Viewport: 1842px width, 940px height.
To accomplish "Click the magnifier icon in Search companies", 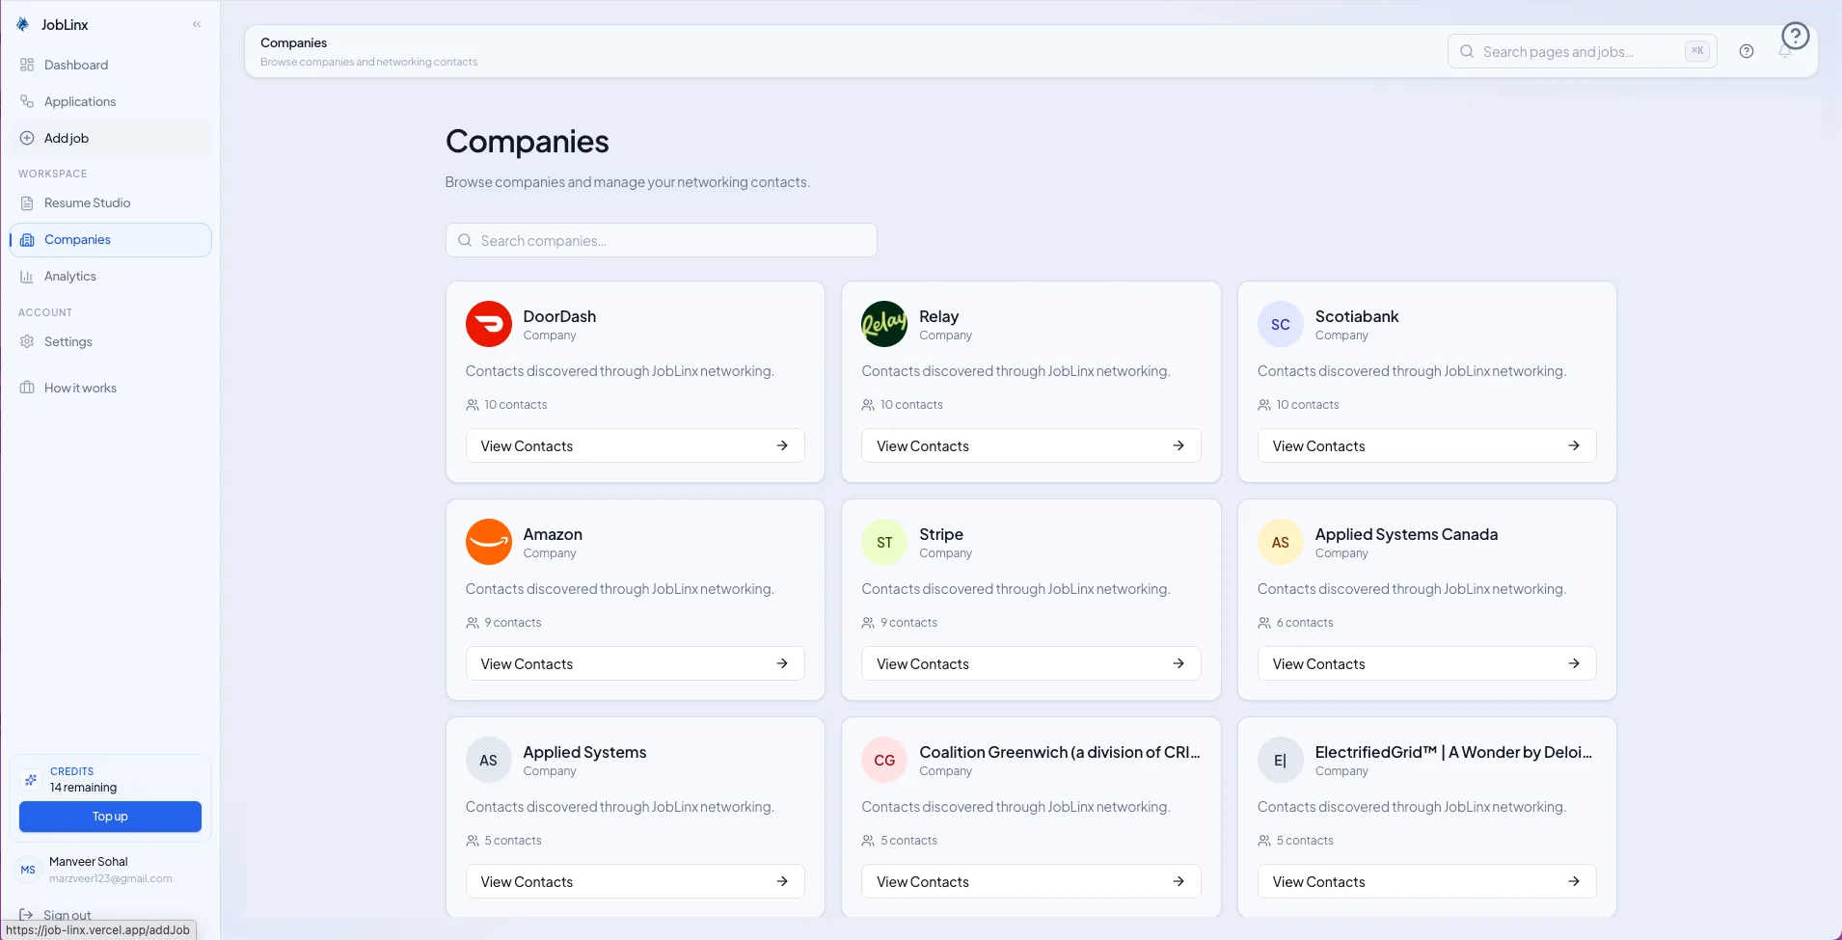I will point(465,240).
